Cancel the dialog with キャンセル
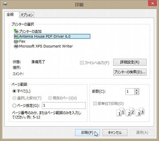Viewport: 159px width, 141px height. coord(115,132)
